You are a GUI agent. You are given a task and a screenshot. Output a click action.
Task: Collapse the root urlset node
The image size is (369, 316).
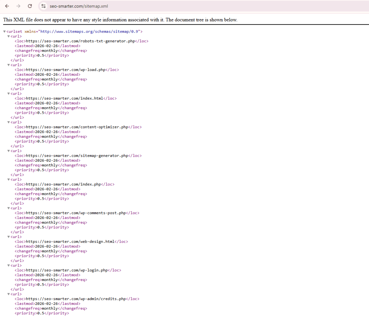coord(4,32)
